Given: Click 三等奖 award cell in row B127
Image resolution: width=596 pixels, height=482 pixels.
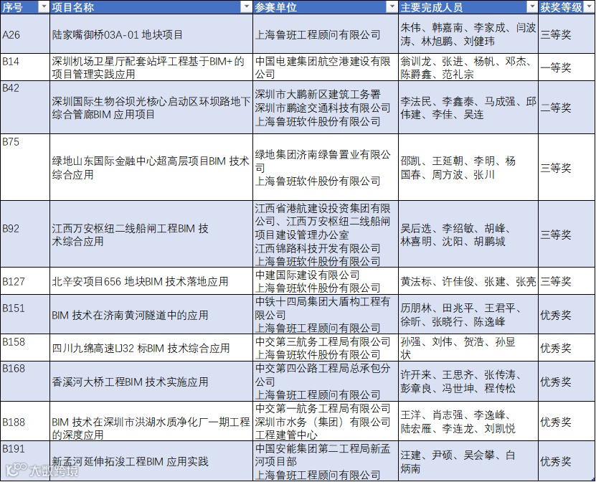Looking at the screenshot, I should pyautogui.click(x=567, y=281).
